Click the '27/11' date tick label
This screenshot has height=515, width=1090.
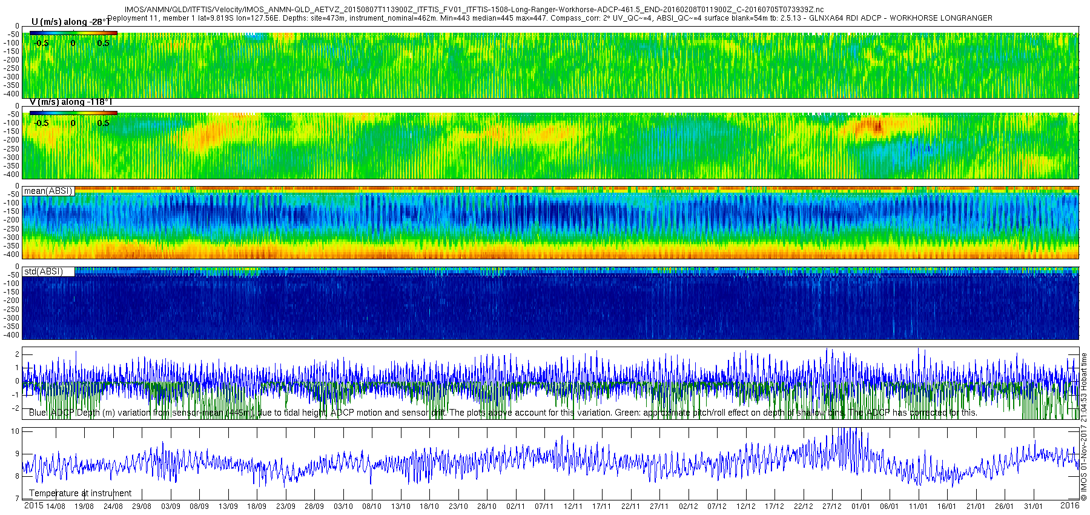coord(659,507)
